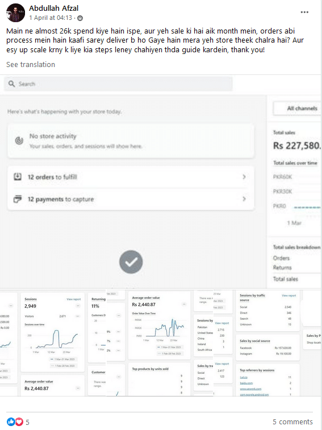Image resolution: width=322 pixels, height=430 pixels.
Task: Click the heart reaction icon
Action: coord(19,422)
